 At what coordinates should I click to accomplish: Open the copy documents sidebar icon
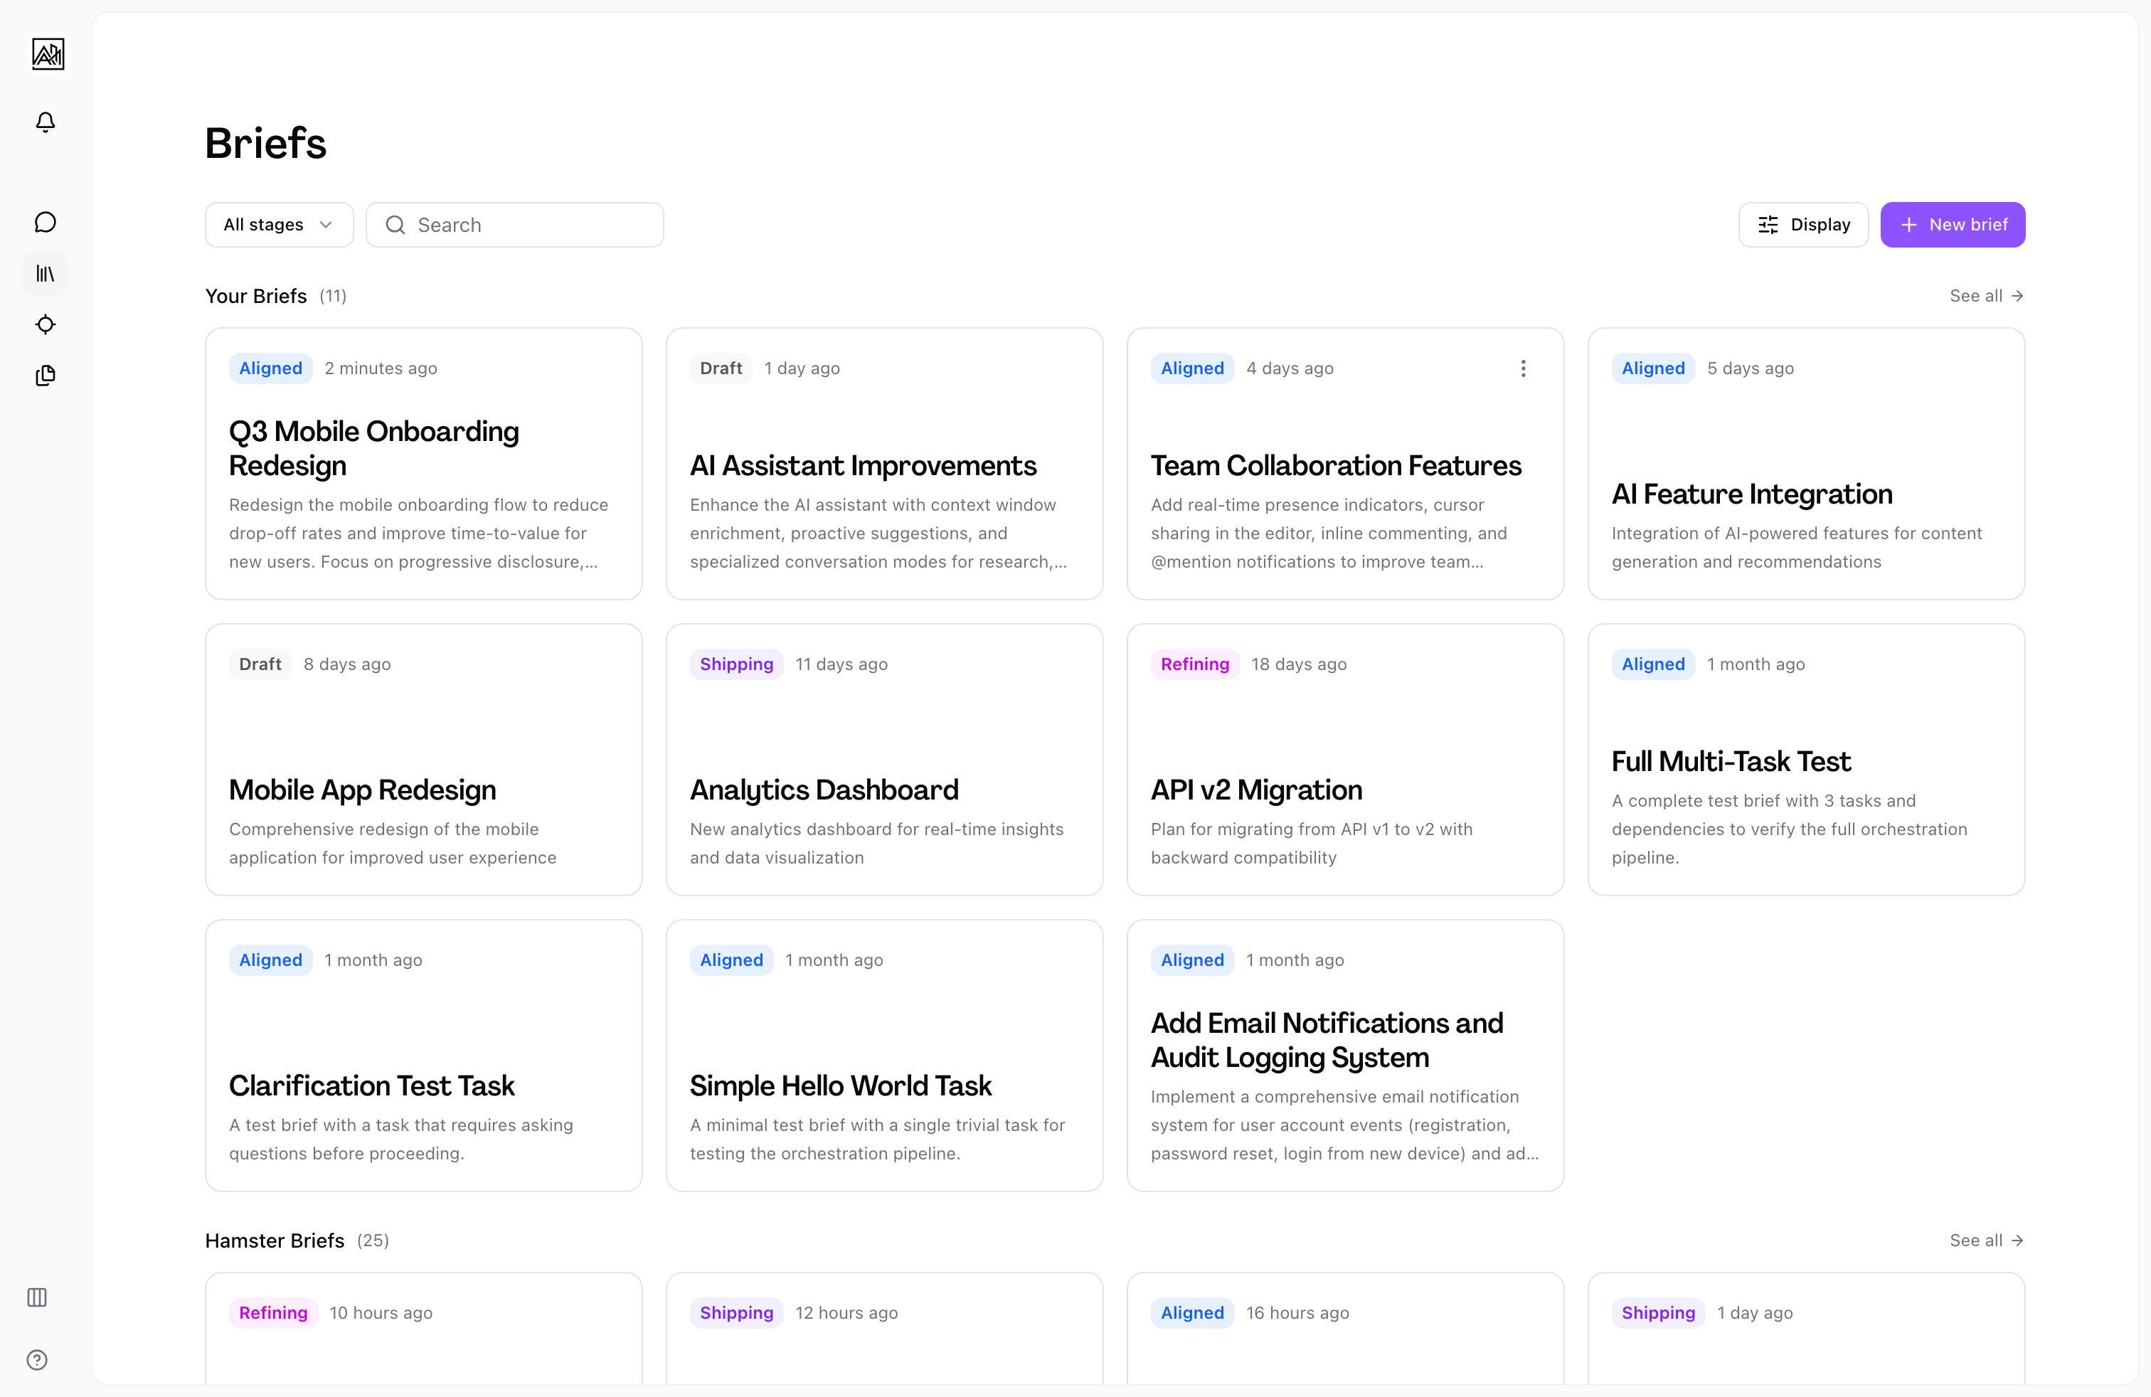pos(46,376)
